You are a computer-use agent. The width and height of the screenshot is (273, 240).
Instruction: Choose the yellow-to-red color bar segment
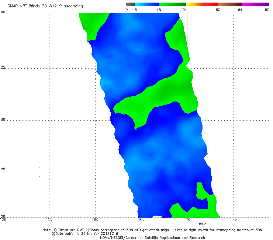pos(202,4)
